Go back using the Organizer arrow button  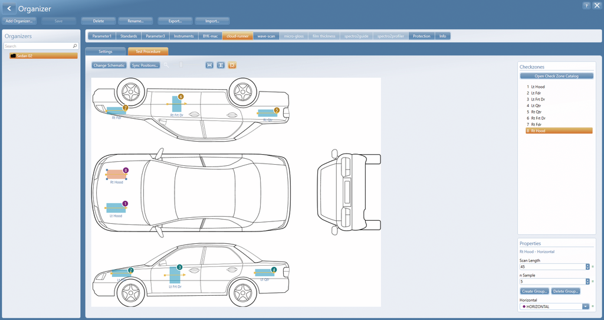tap(9, 8)
